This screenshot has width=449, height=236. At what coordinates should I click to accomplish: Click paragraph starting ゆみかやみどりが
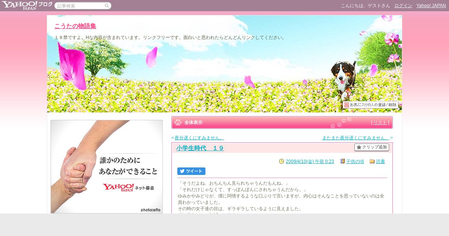pos(281,199)
